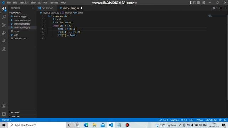Switch to the reverse_string.py tab

coord(71,8)
